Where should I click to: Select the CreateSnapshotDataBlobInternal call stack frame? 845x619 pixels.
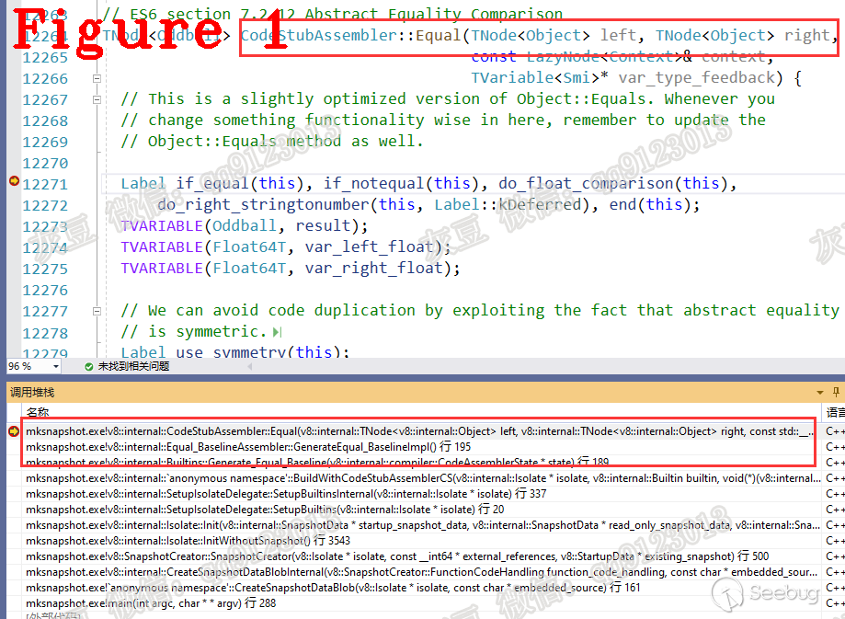(x=420, y=572)
